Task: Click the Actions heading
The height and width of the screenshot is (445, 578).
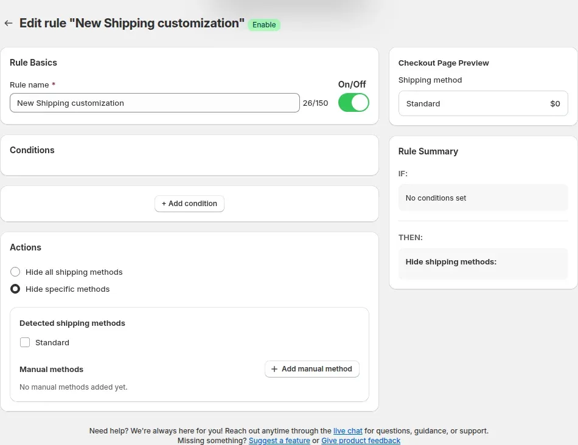Action: 26,247
